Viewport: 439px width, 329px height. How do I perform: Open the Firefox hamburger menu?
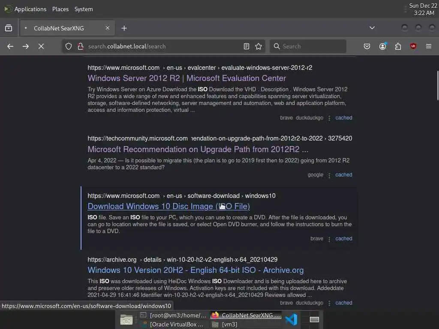click(429, 46)
